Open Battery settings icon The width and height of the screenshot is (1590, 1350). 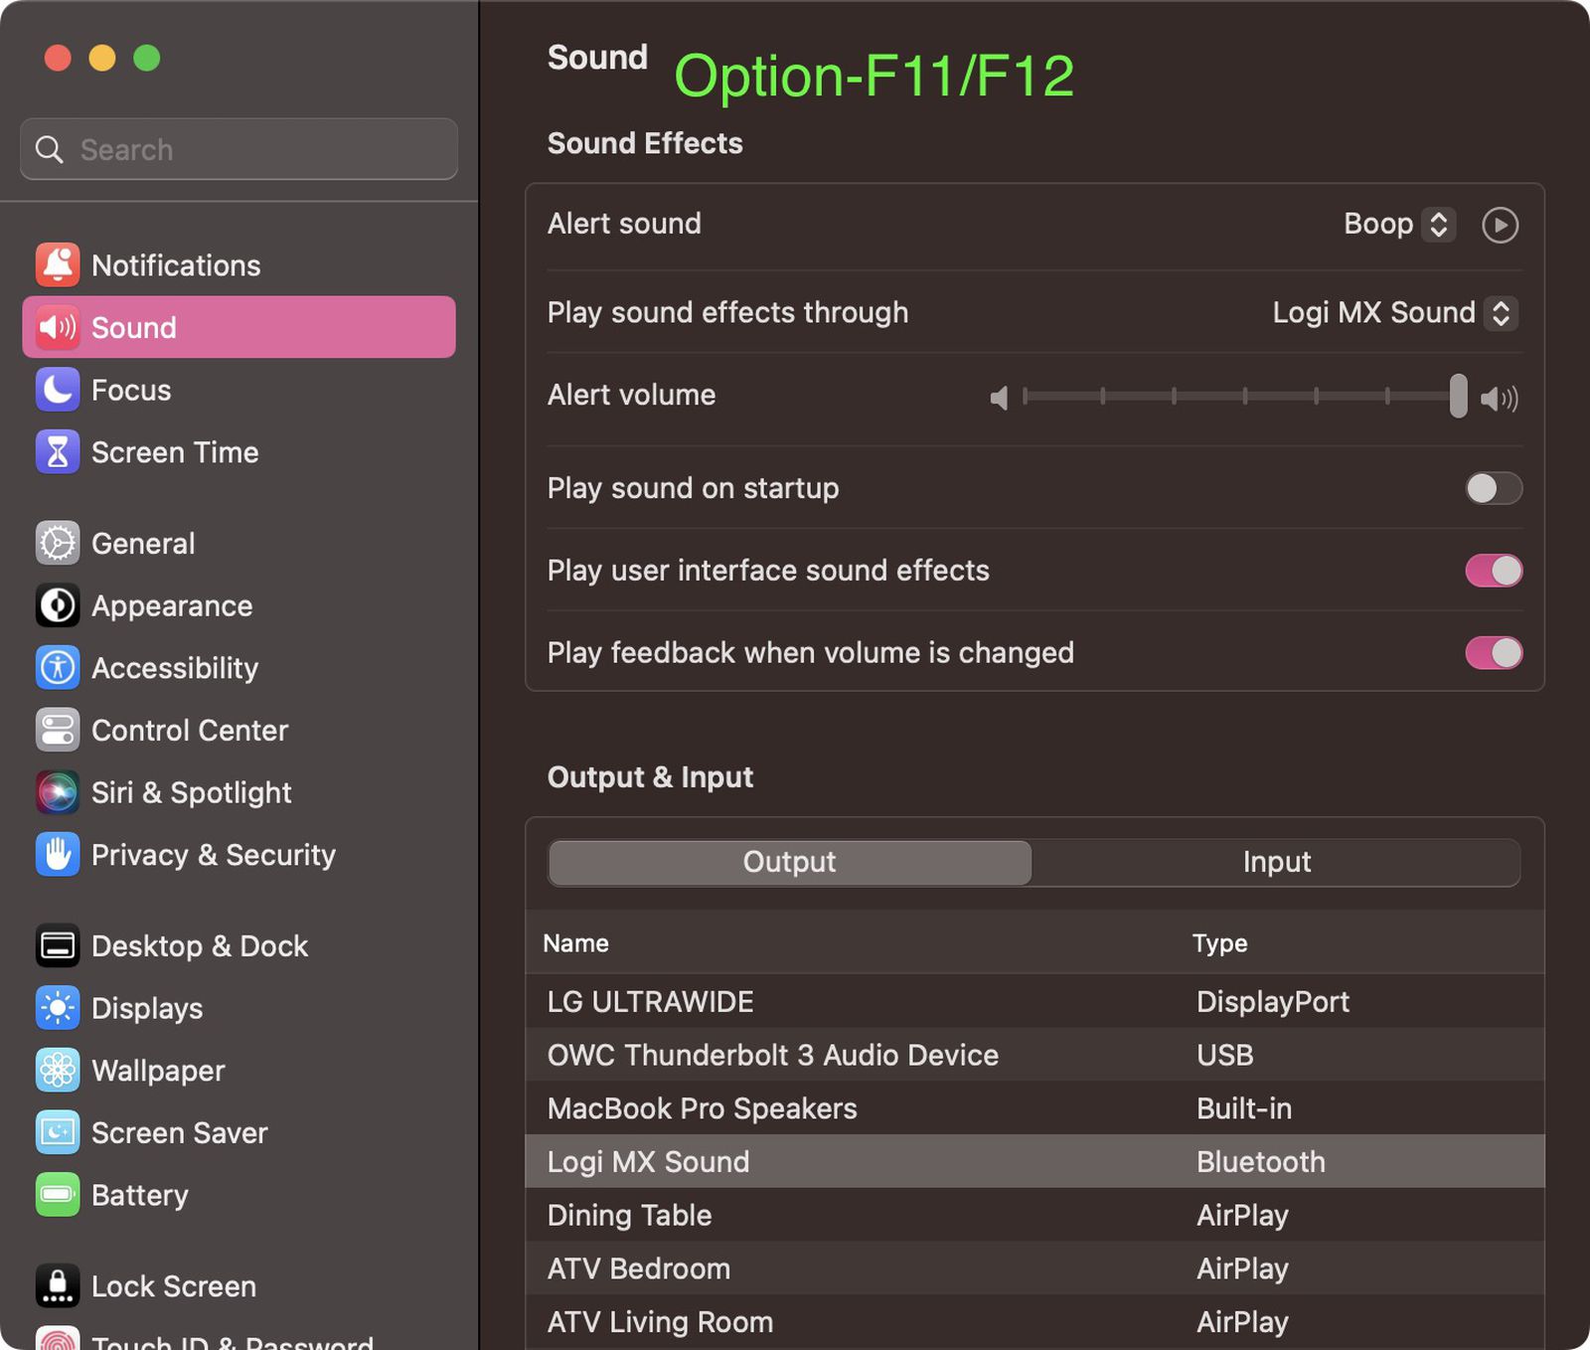point(58,1195)
